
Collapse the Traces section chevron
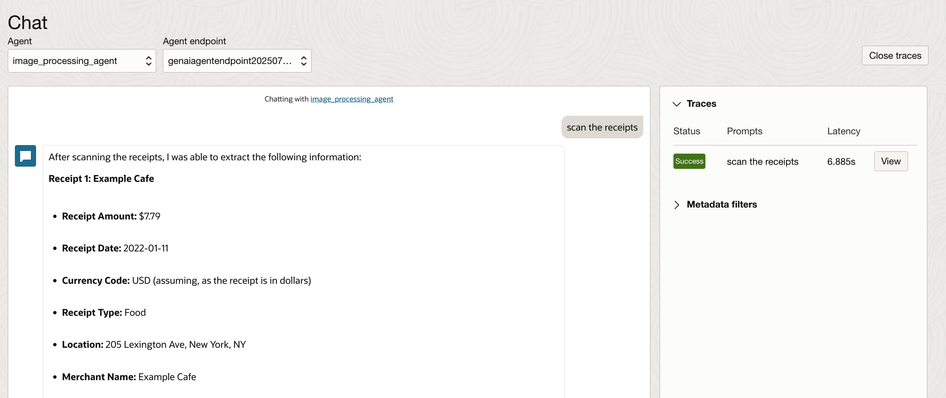(x=677, y=104)
